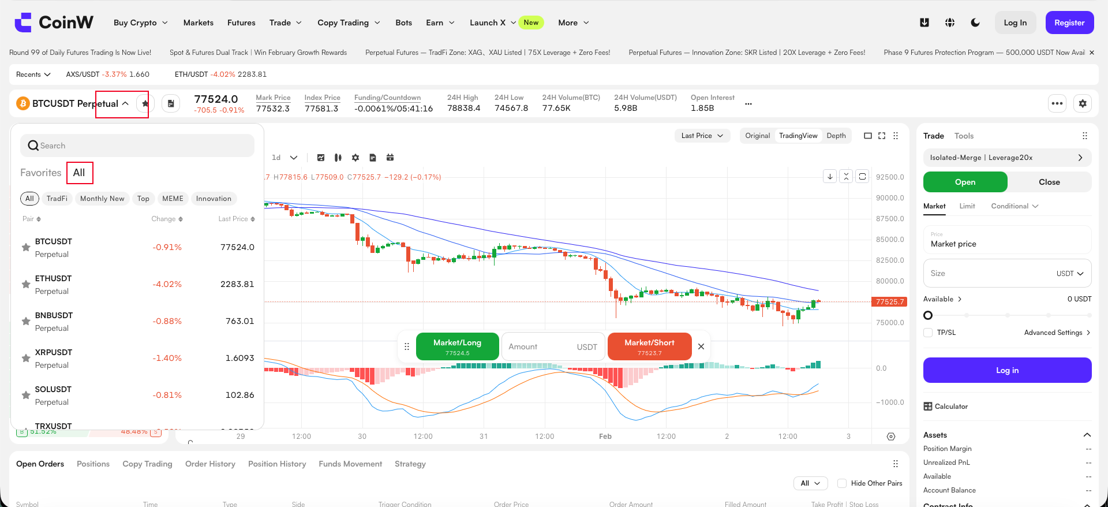Image resolution: width=1108 pixels, height=507 pixels.
Task: Click the chart reset loop button
Action: coord(862,176)
